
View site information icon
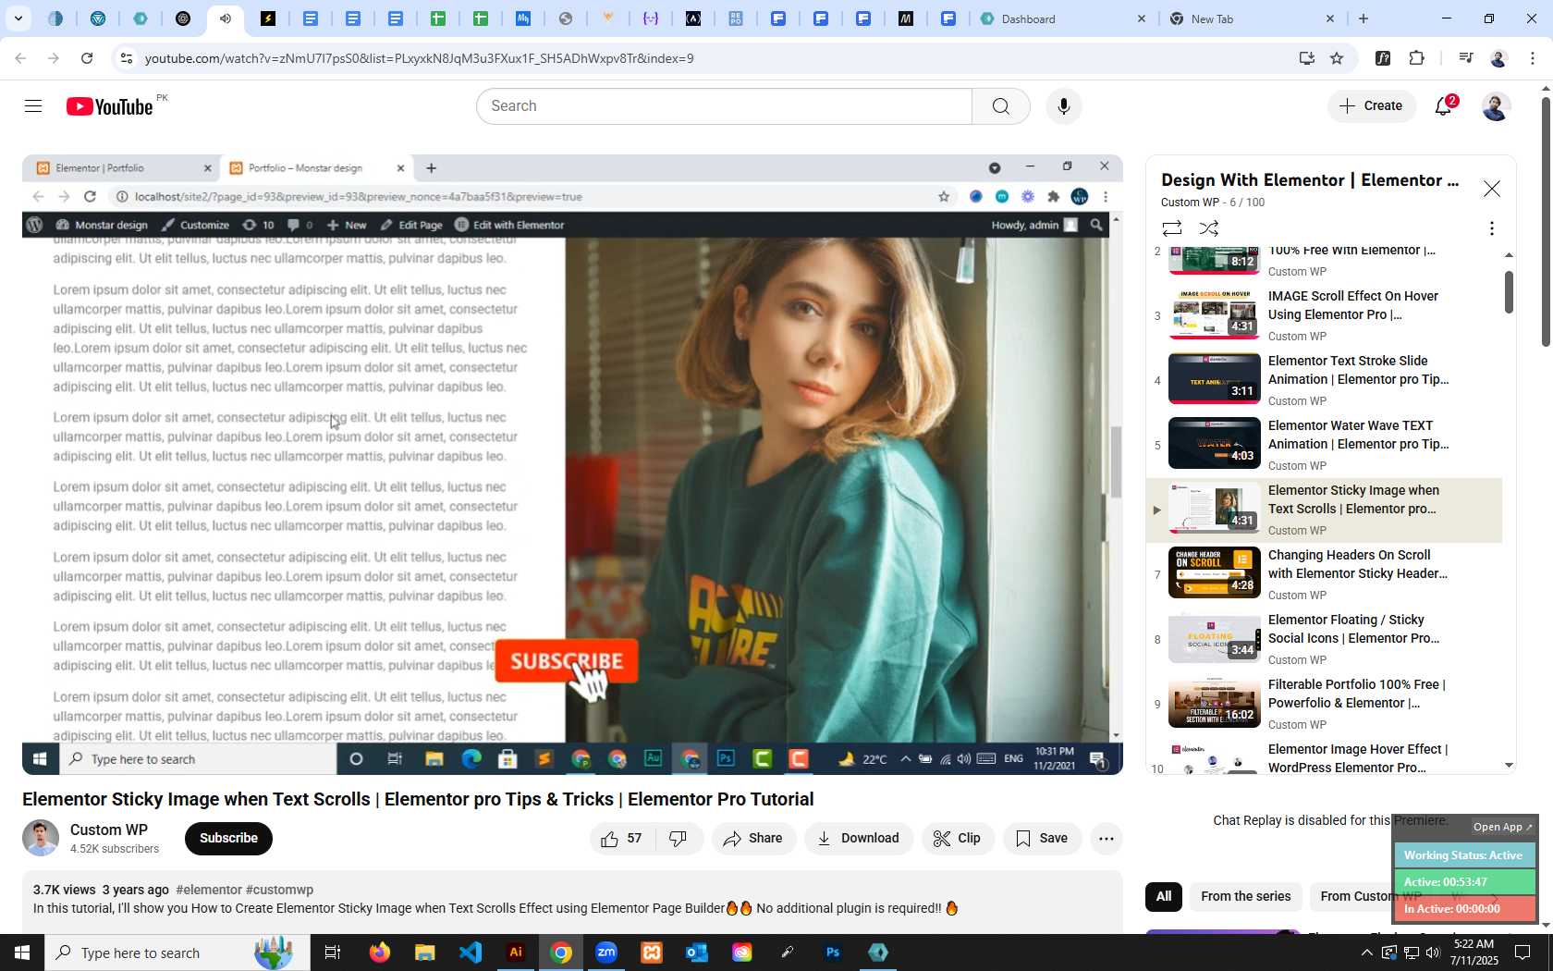(127, 58)
